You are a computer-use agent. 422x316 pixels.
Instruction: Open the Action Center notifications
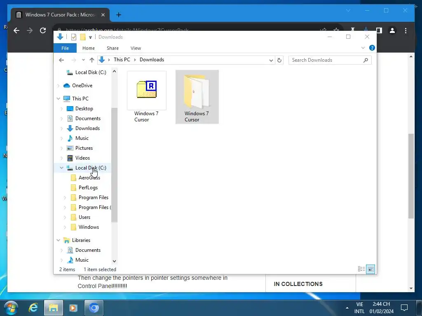404,308
